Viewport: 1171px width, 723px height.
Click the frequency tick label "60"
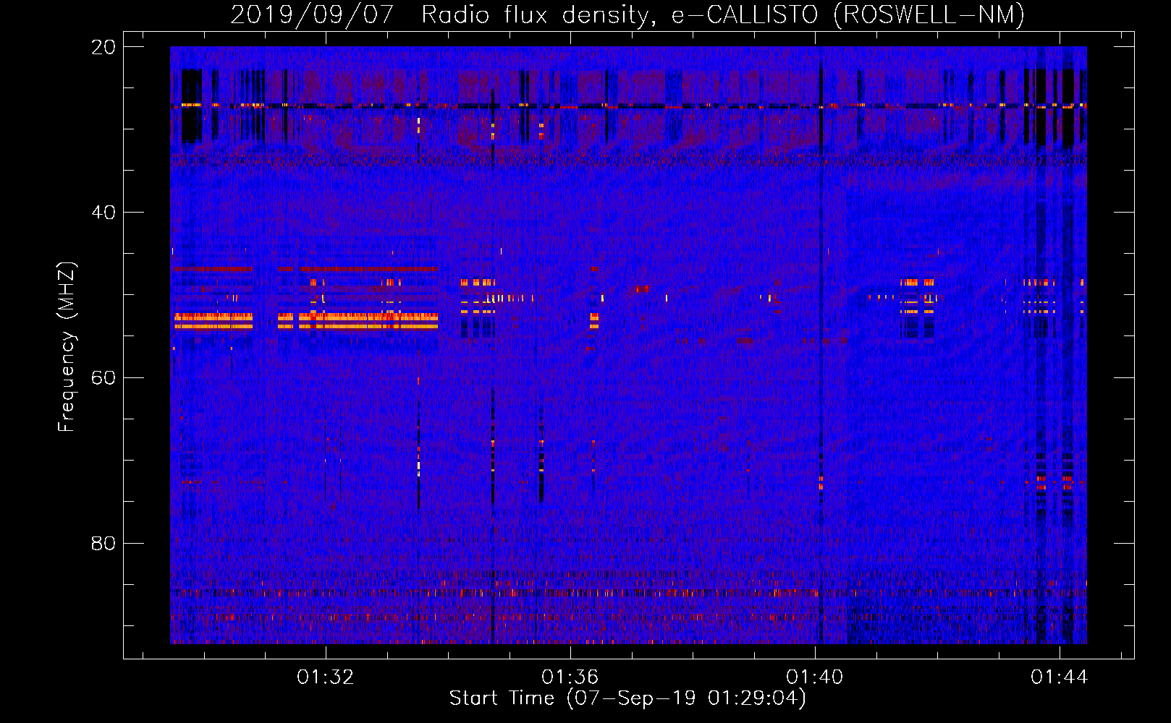[103, 377]
